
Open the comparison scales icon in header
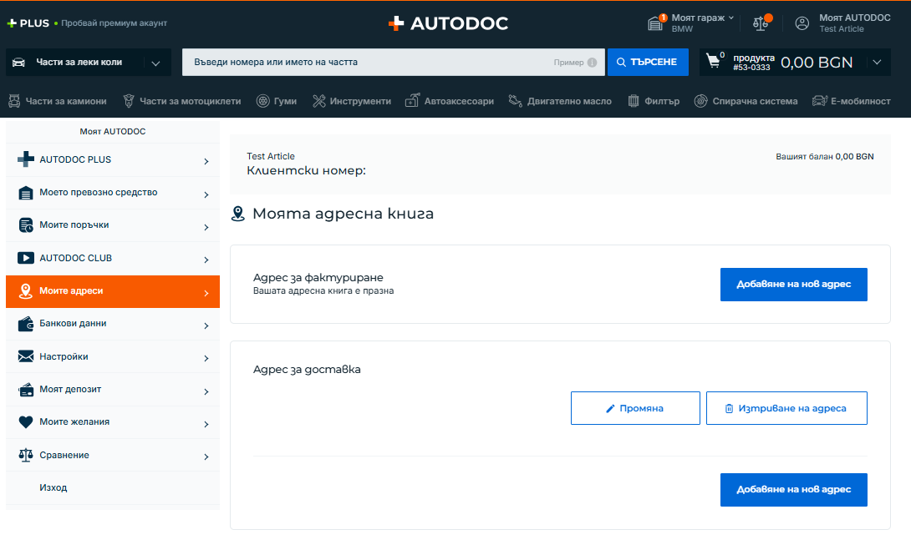[761, 23]
